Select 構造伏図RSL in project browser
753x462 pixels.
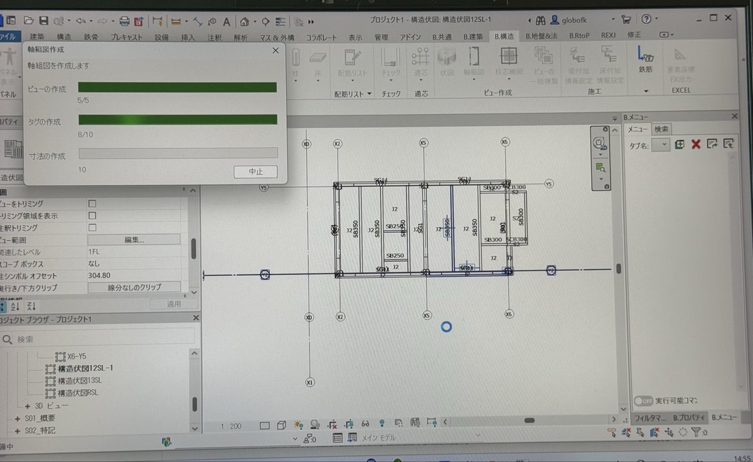point(78,393)
